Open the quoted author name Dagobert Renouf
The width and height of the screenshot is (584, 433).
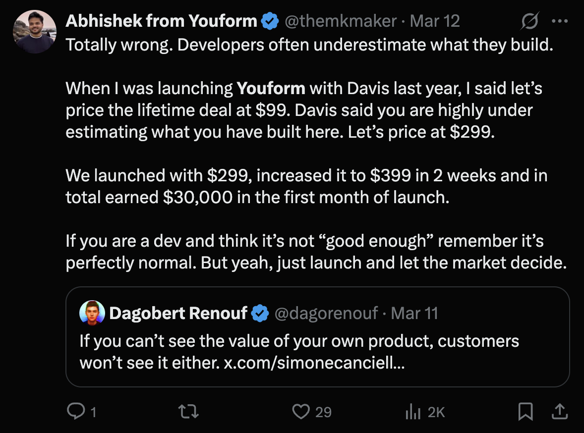click(x=178, y=313)
